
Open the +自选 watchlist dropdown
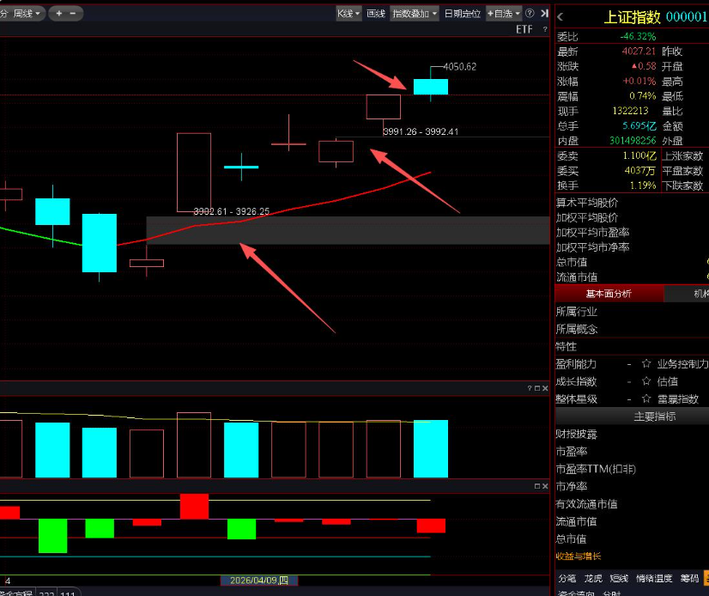pyautogui.click(x=503, y=13)
